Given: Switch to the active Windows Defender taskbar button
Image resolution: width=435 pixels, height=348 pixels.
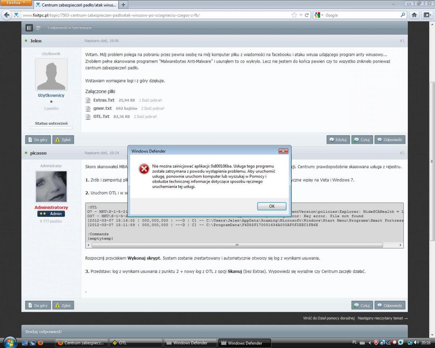Looking at the screenshot, I should pos(244,343).
